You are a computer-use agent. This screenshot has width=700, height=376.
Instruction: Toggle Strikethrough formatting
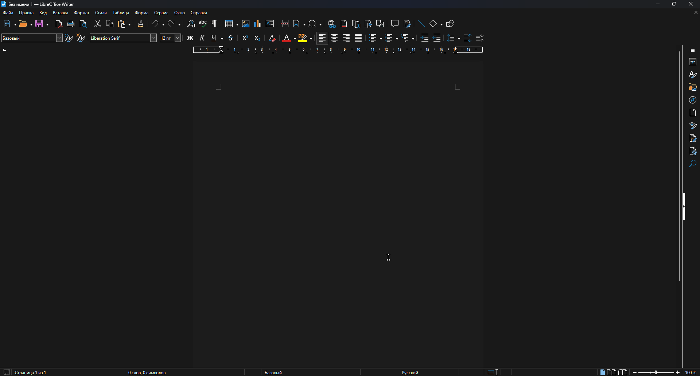(x=231, y=38)
